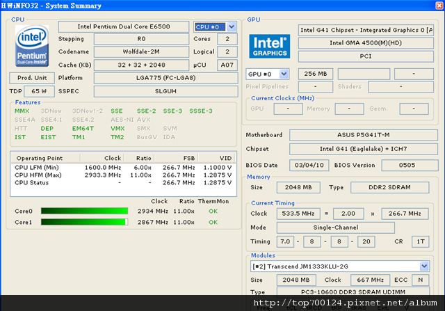Image resolution: width=445 pixels, height=311 pixels.
Task: Click the Core1 usage bar
Action: [x=84, y=222]
